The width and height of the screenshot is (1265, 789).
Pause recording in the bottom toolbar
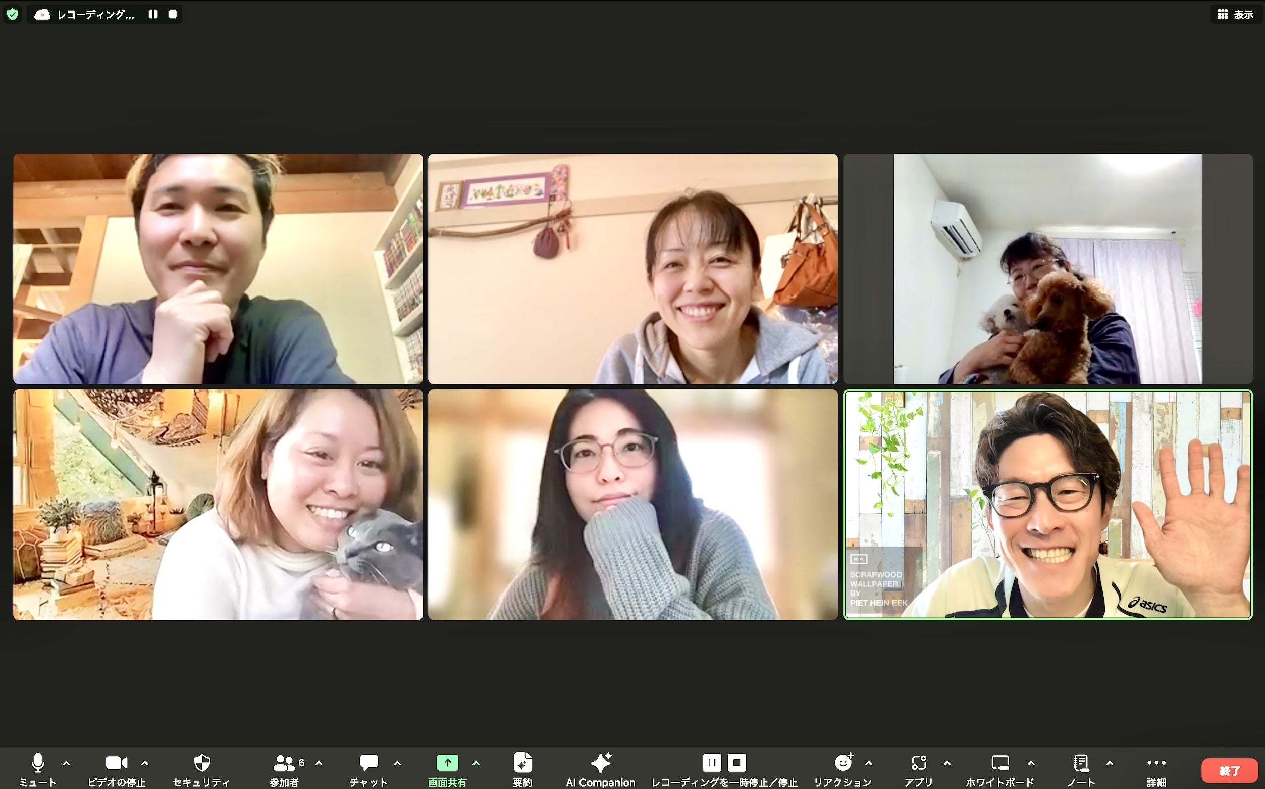tap(712, 763)
